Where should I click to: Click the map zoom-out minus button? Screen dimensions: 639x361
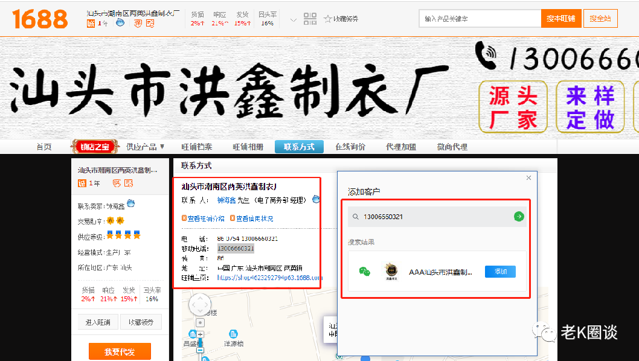(x=200, y=350)
